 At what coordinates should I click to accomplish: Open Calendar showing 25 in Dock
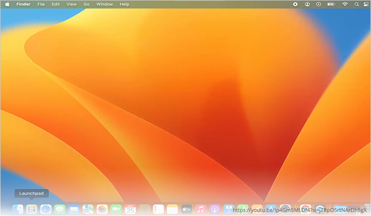pyautogui.click(x=130, y=209)
